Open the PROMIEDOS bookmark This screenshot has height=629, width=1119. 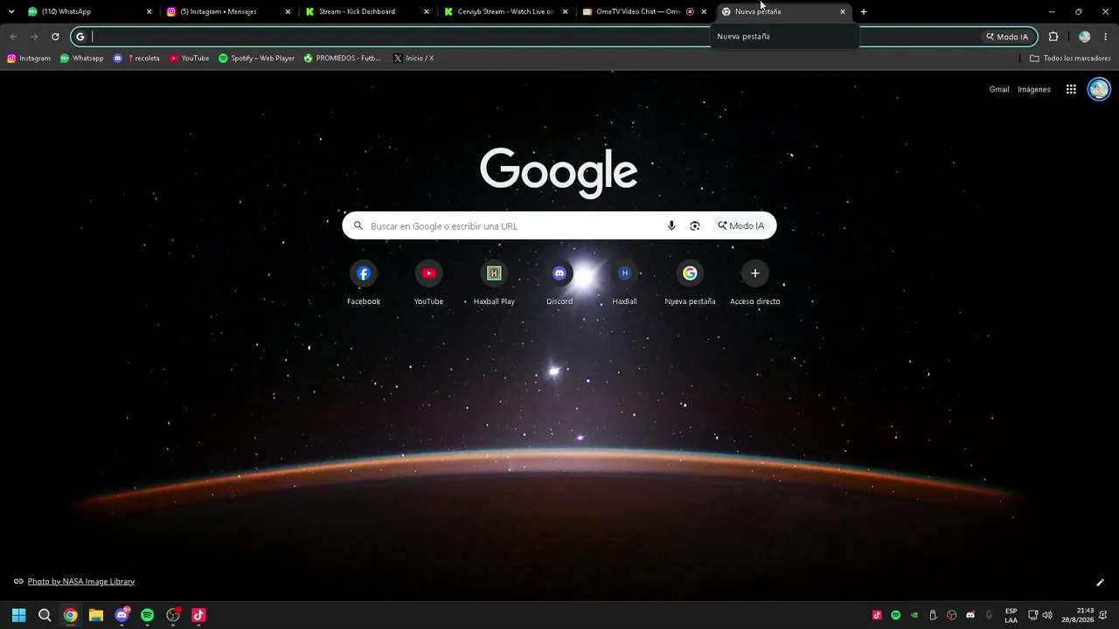(x=343, y=59)
